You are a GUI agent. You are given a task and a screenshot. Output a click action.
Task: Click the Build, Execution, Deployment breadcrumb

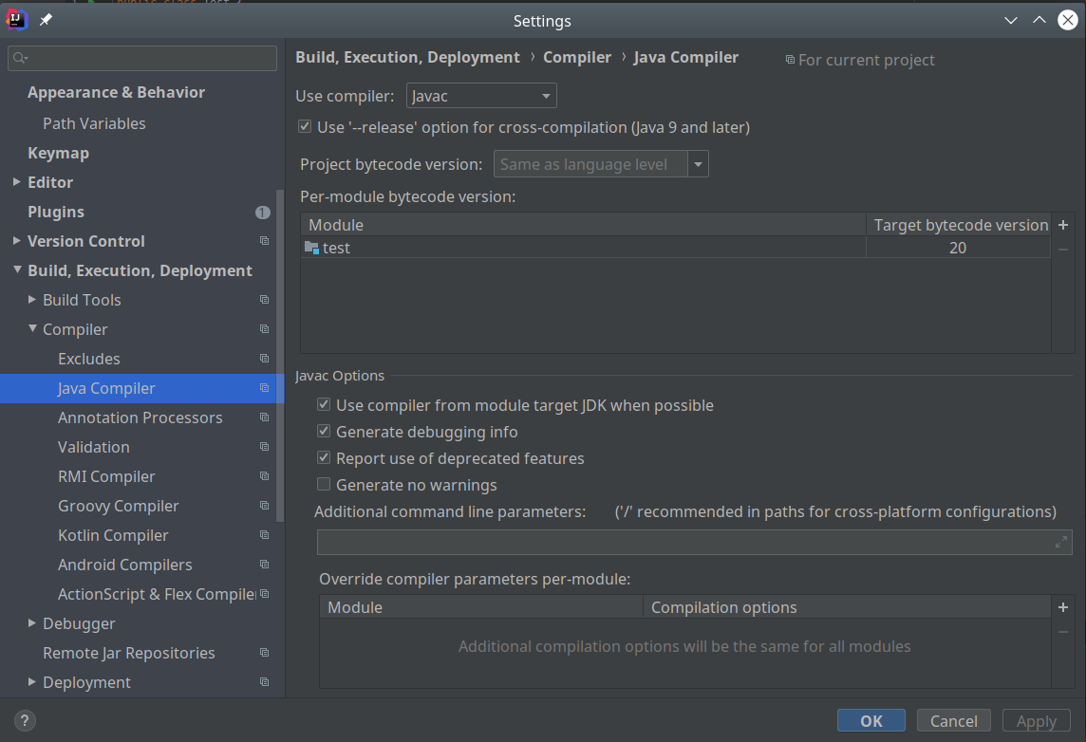point(407,58)
